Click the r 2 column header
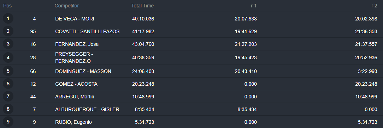Screen dimensions: 383x128 point(374,6)
